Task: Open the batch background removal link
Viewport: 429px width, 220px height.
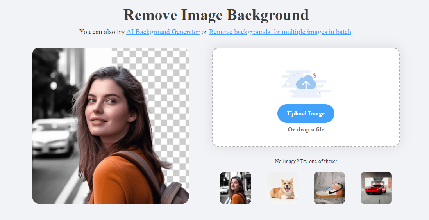Action: click(x=280, y=32)
